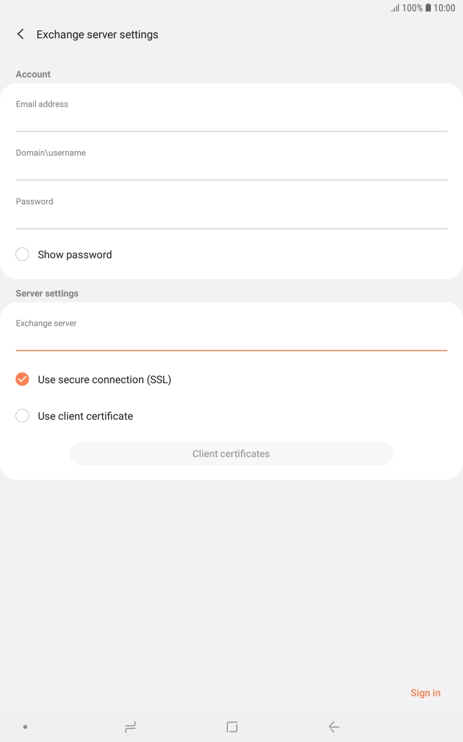
Task: Click the back arrow beside Exchange server settings
Action: (x=20, y=34)
